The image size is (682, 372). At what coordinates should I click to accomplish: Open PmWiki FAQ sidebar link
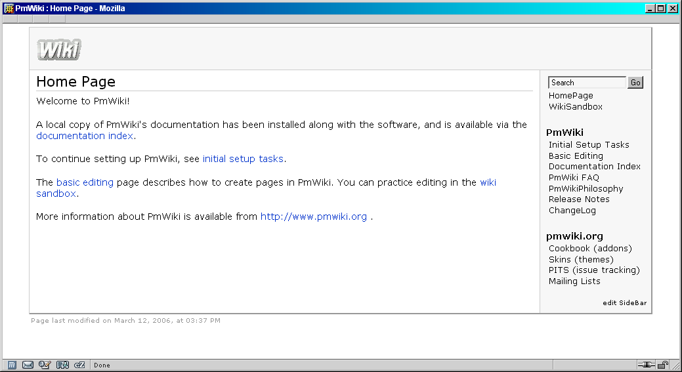pos(574,177)
